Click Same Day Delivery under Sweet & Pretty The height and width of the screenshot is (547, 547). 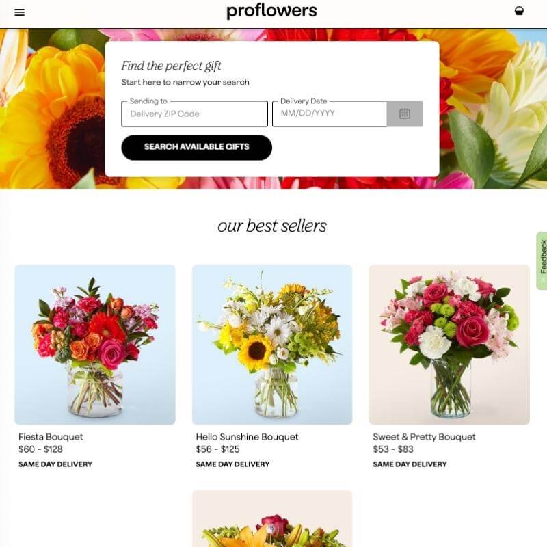tap(410, 464)
